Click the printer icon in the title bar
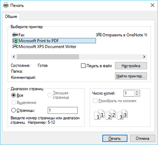 (6, 6)
